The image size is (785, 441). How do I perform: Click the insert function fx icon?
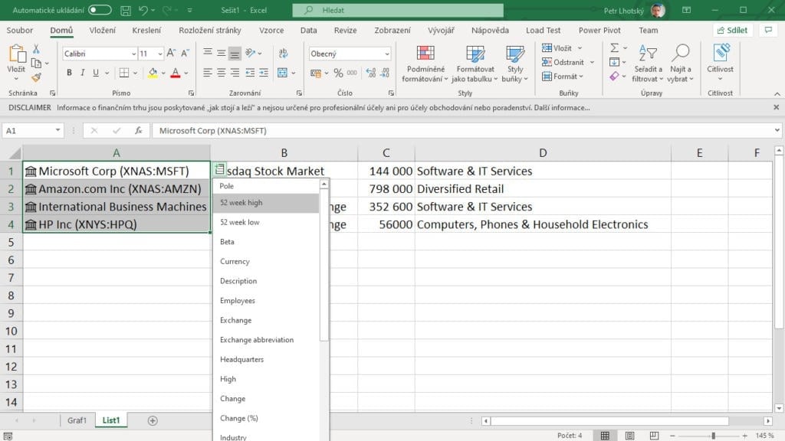[139, 131]
